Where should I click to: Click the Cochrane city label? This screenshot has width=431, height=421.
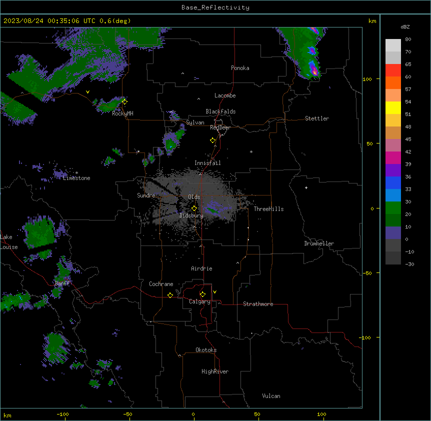click(x=161, y=284)
